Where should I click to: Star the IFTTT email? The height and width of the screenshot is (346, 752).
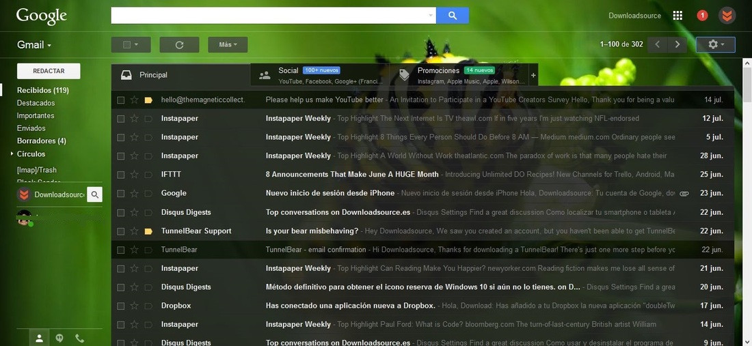pyautogui.click(x=134, y=175)
